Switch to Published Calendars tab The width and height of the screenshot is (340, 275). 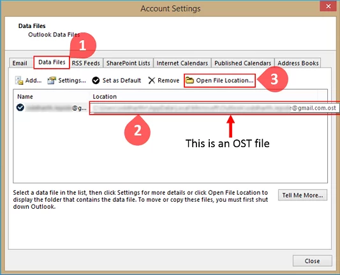tap(242, 63)
